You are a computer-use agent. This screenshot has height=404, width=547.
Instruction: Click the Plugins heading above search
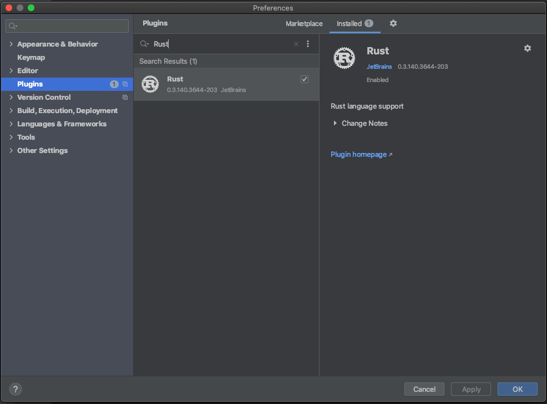point(155,23)
